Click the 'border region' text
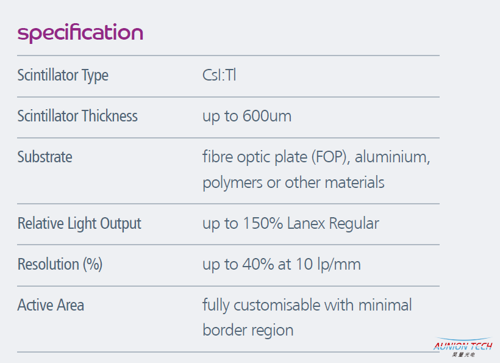This screenshot has height=363, width=500. click(x=248, y=331)
